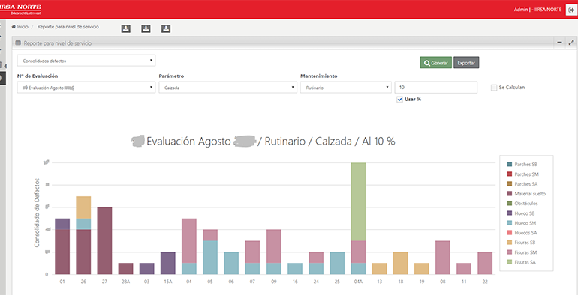Click the Reporte para nivel de servicio breadcrumb

tap(68, 27)
